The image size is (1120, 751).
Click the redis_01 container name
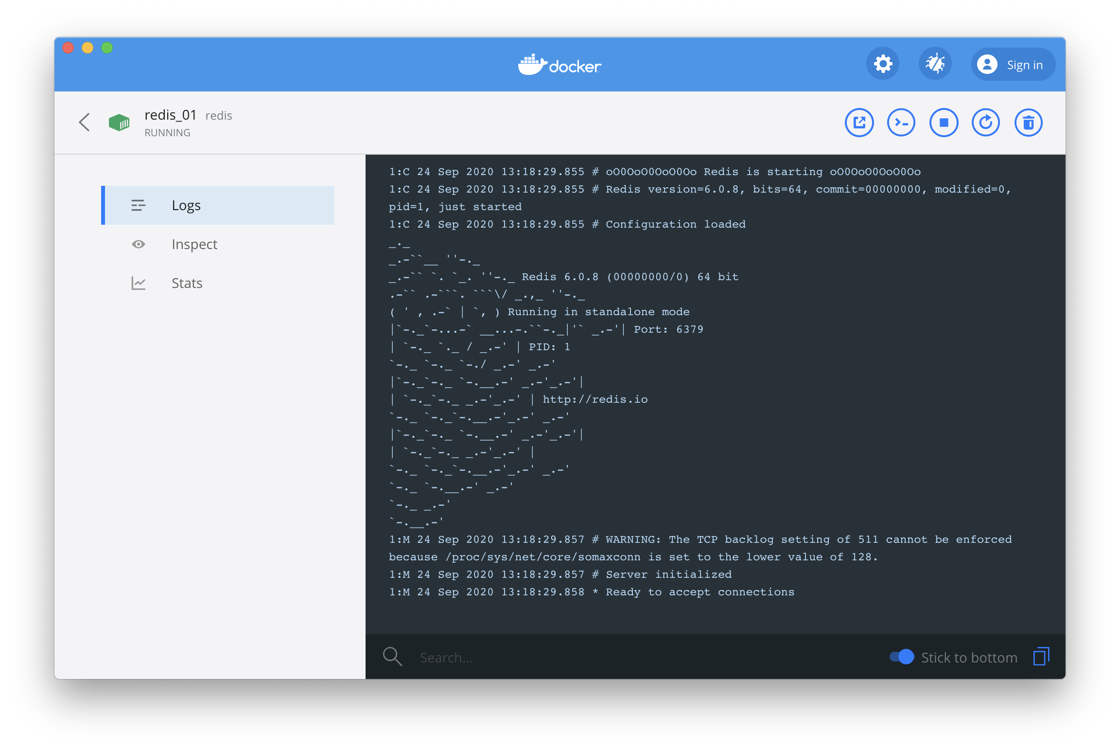click(x=170, y=115)
